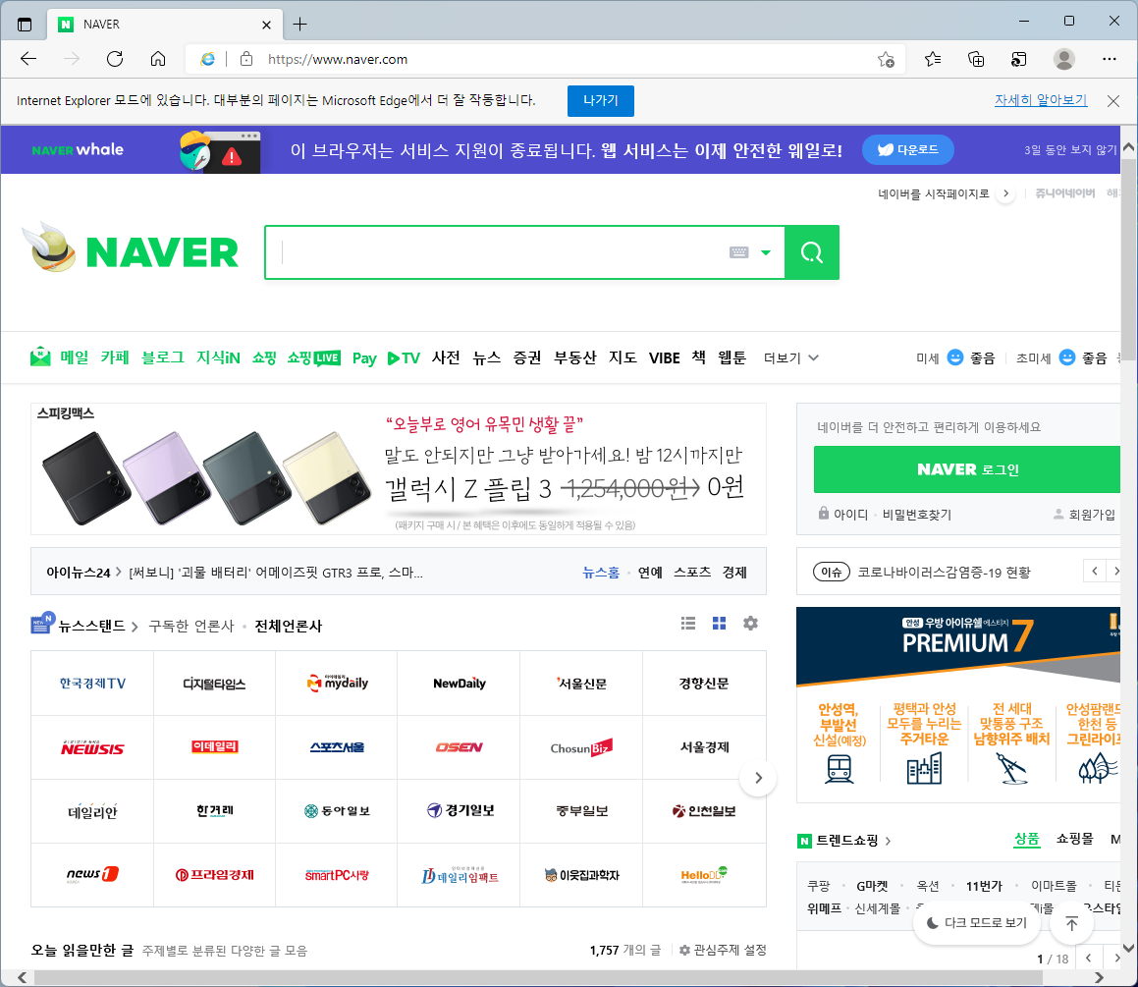
Task: Click the 이슈 badge
Action: click(x=831, y=572)
